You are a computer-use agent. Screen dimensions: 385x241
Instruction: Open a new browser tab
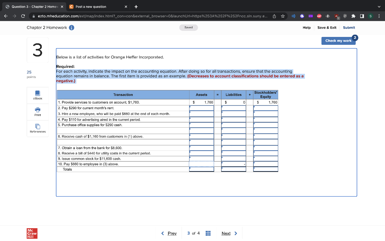pyautogui.click(x=136, y=7)
